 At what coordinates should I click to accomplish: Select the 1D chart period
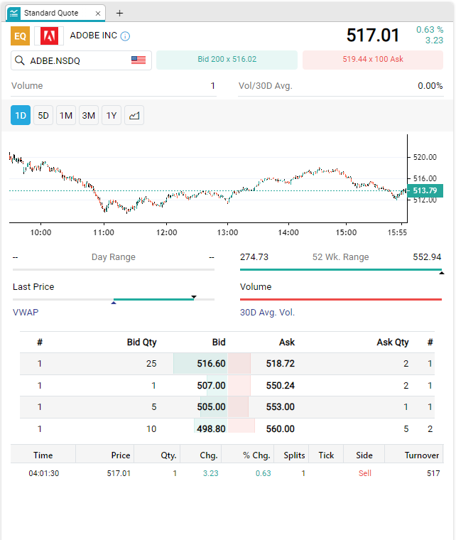coord(21,116)
